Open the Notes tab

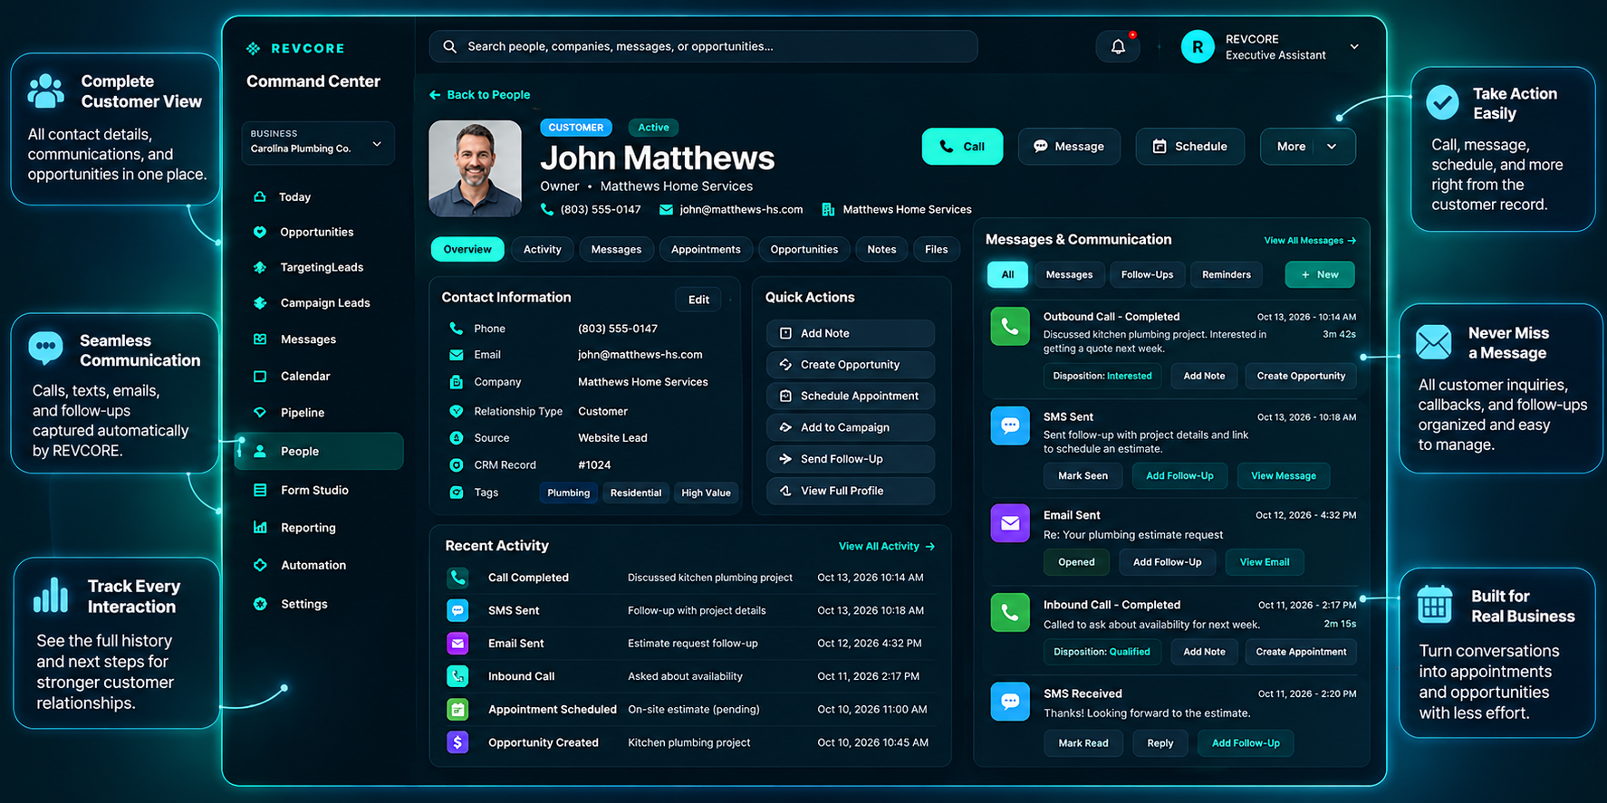(x=881, y=249)
